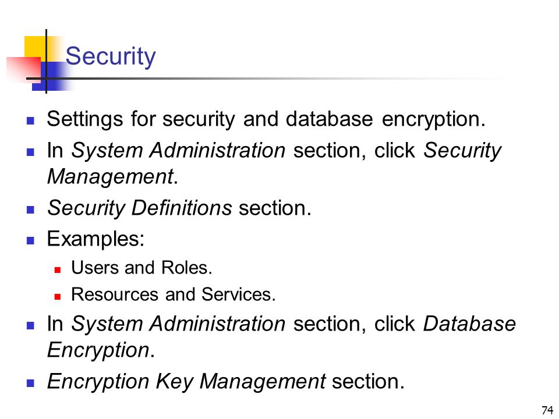Click the yellow square in logo
Image resolution: width=559 pixels, height=419 pixels.
(x=36, y=47)
